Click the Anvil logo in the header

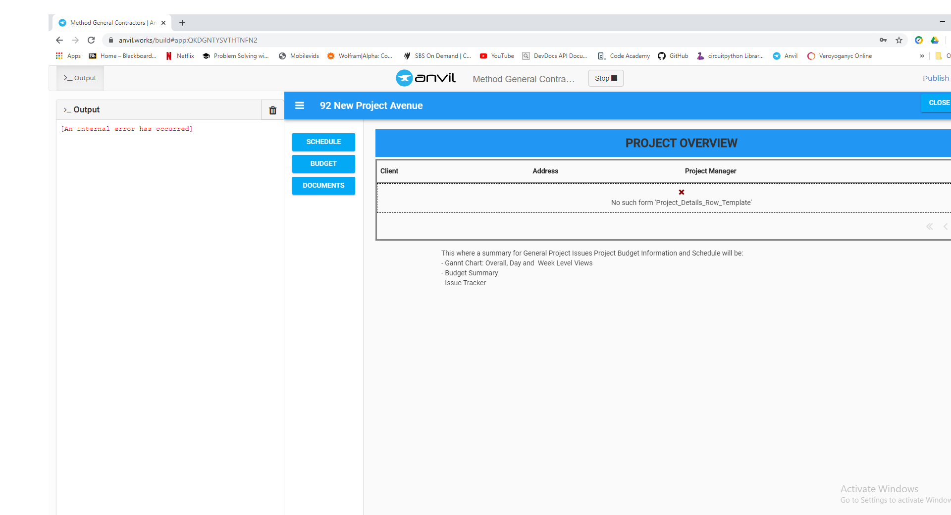pos(425,78)
